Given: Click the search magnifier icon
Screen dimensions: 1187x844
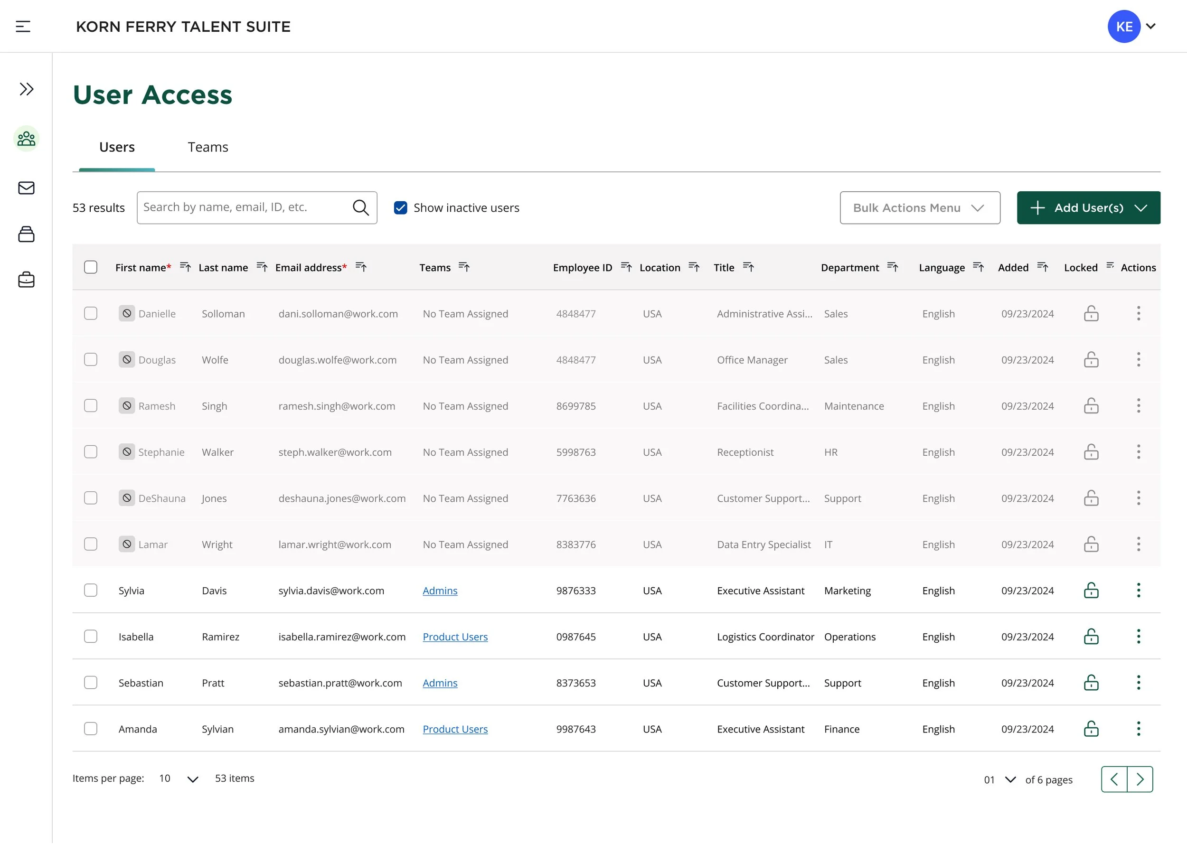Looking at the screenshot, I should [361, 208].
